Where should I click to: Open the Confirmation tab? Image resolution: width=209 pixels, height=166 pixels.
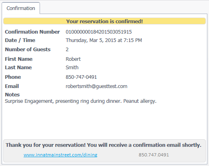point(21,8)
